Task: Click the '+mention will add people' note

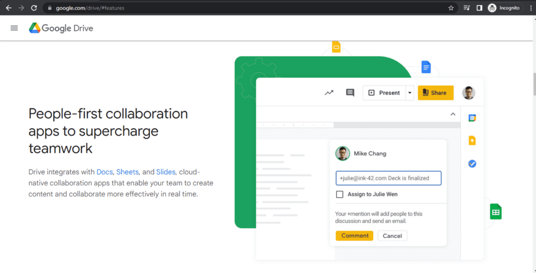Action: (378, 218)
